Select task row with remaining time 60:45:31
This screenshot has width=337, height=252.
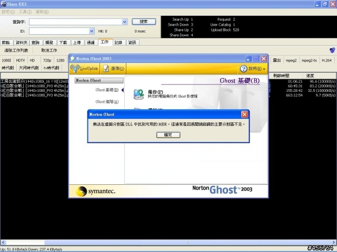click(x=168, y=86)
